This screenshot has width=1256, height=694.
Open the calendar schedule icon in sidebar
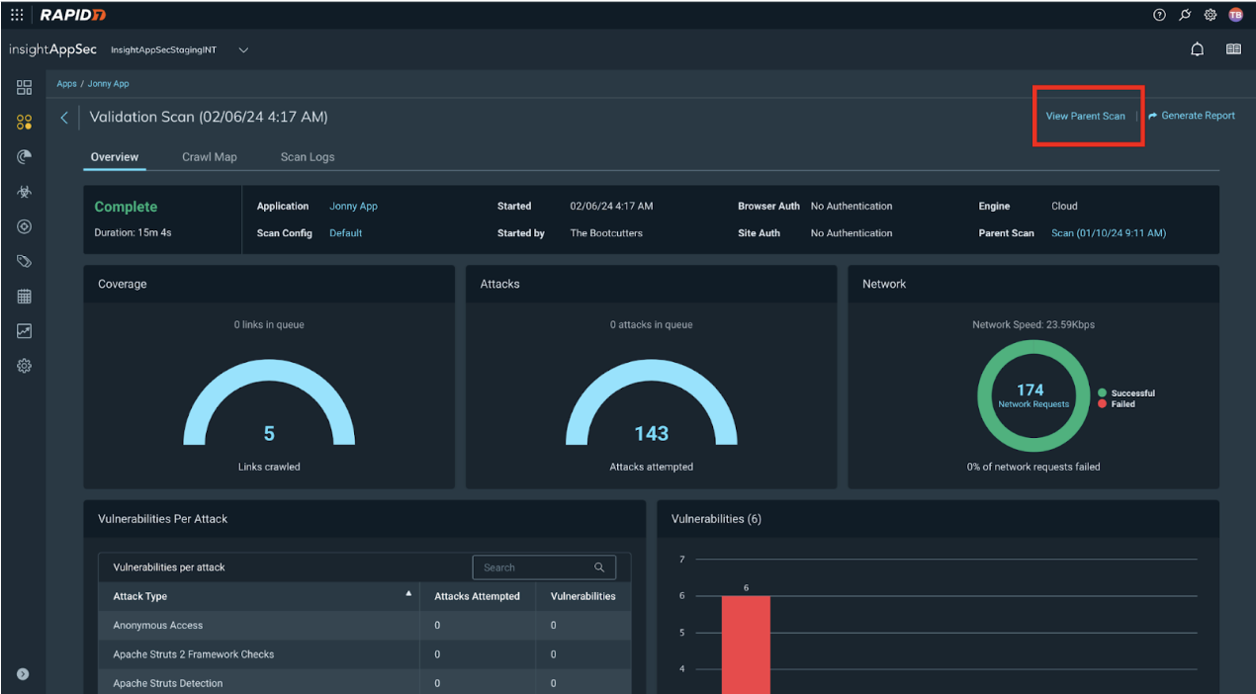[x=25, y=297]
